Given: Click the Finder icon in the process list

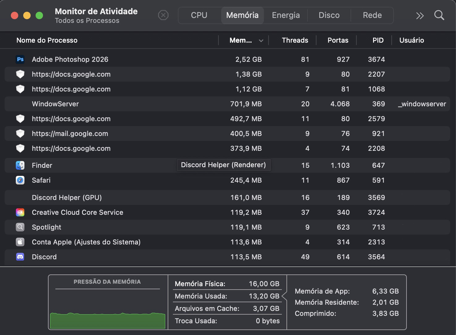Looking at the screenshot, I should pos(20,165).
